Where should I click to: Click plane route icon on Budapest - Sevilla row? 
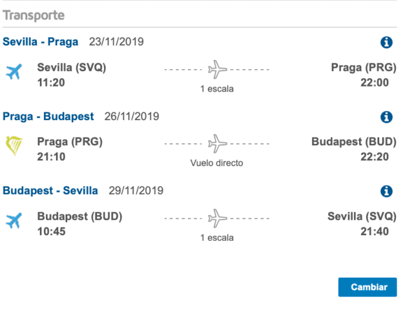click(x=218, y=217)
